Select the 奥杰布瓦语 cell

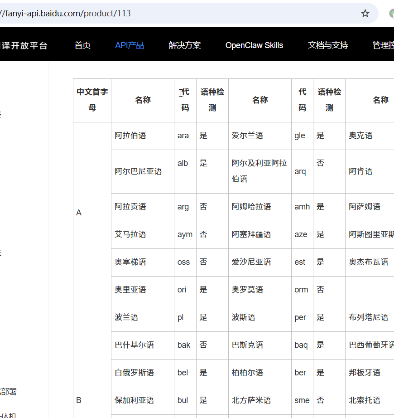pos(370,262)
